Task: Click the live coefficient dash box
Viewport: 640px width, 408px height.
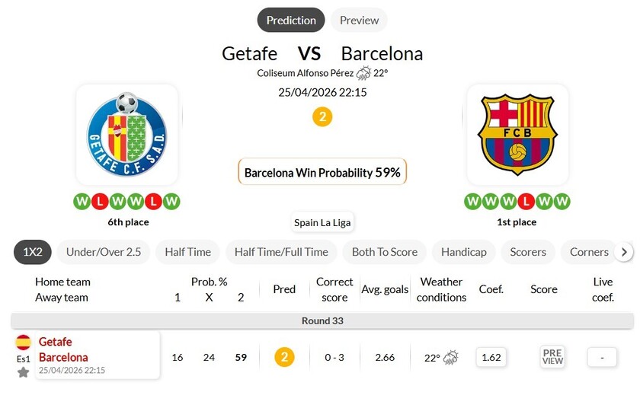Action: 602,357
